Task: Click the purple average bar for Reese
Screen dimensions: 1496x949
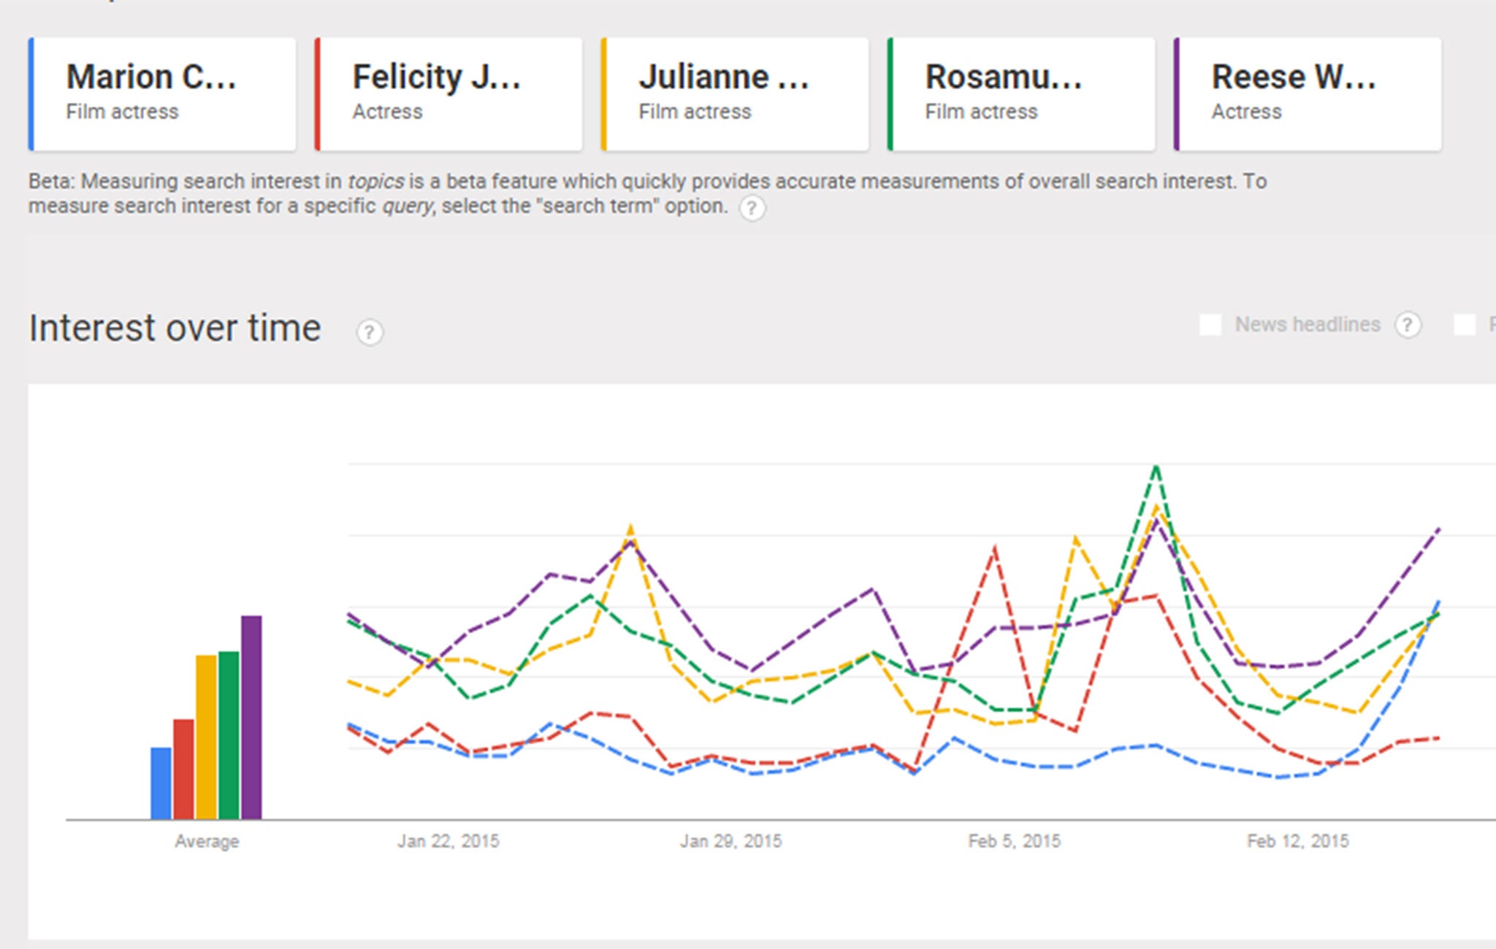Action: click(251, 718)
